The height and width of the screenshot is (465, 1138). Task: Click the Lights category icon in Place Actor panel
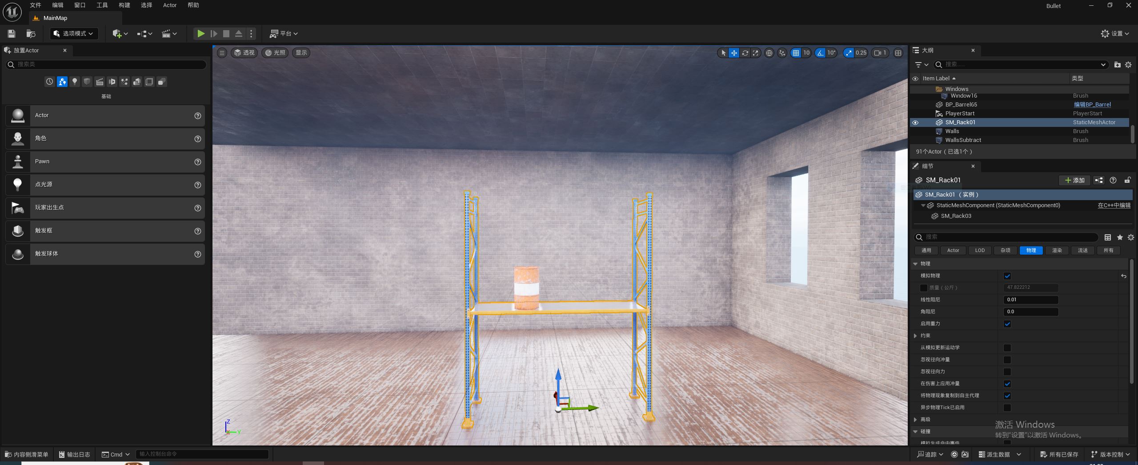[x=75, y=82]
